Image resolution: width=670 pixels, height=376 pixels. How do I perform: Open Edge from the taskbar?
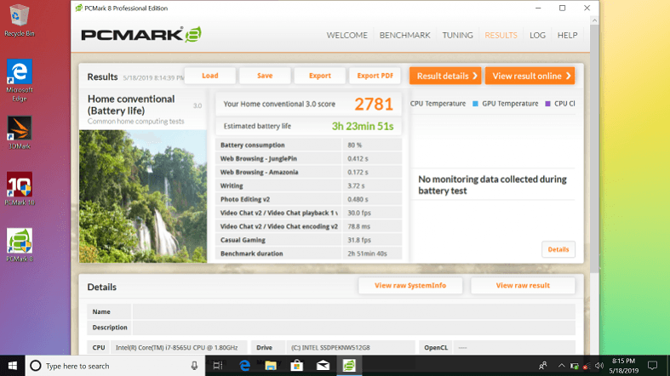click(244, 366)
